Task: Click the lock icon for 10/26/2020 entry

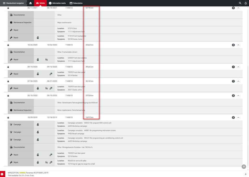Action: click(x=8, y=45)
